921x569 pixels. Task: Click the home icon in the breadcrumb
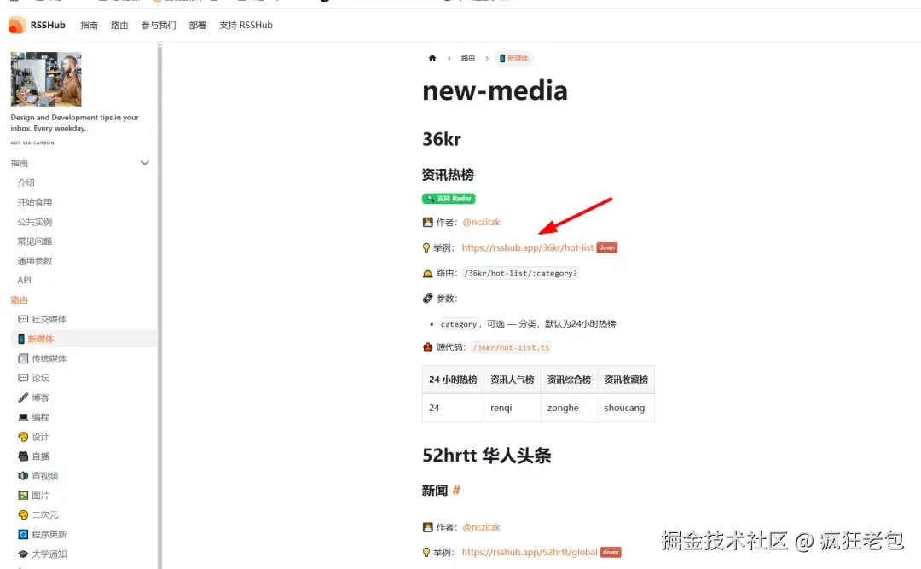point(432,58)
